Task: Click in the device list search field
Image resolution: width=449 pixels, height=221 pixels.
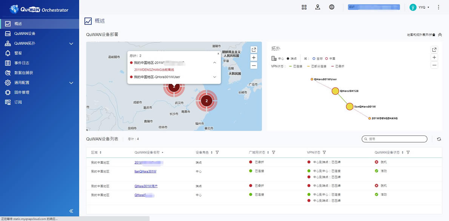Action: tap(395, 139)
